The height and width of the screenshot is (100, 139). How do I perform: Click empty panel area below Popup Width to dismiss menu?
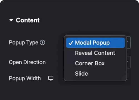[37, 91]
